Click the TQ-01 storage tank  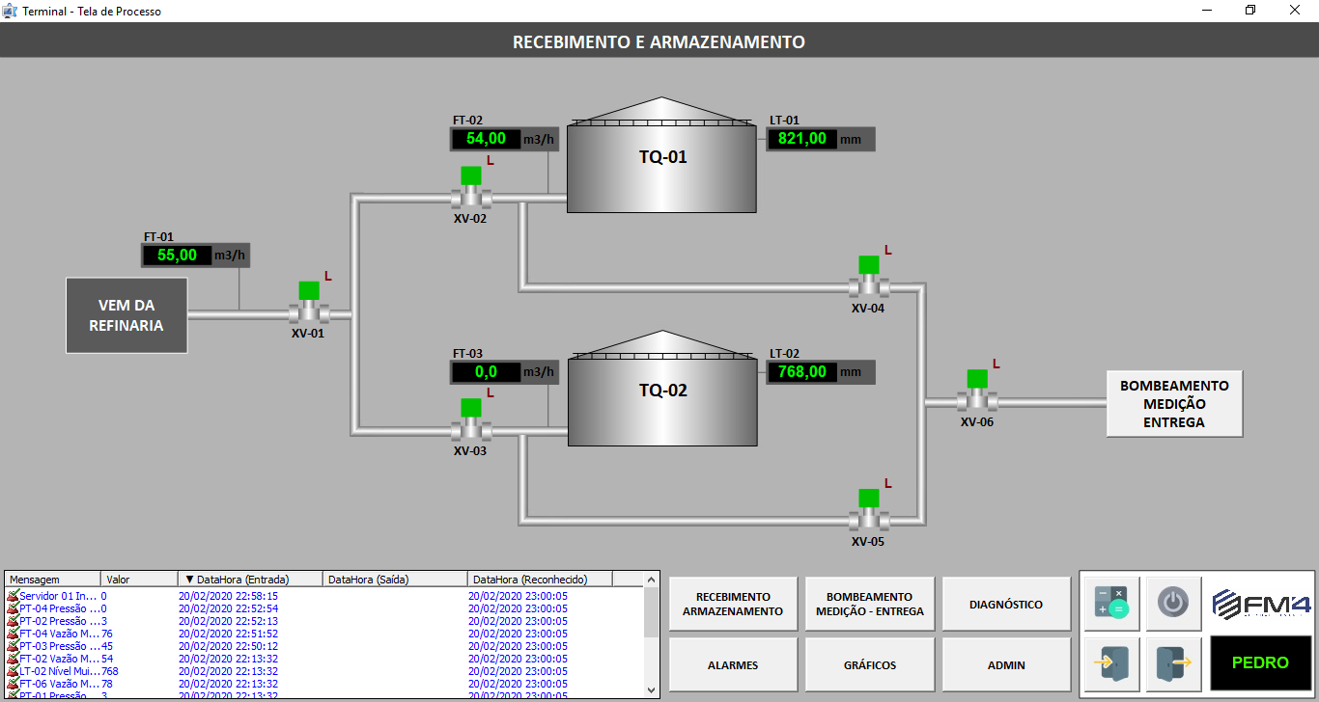661,155
